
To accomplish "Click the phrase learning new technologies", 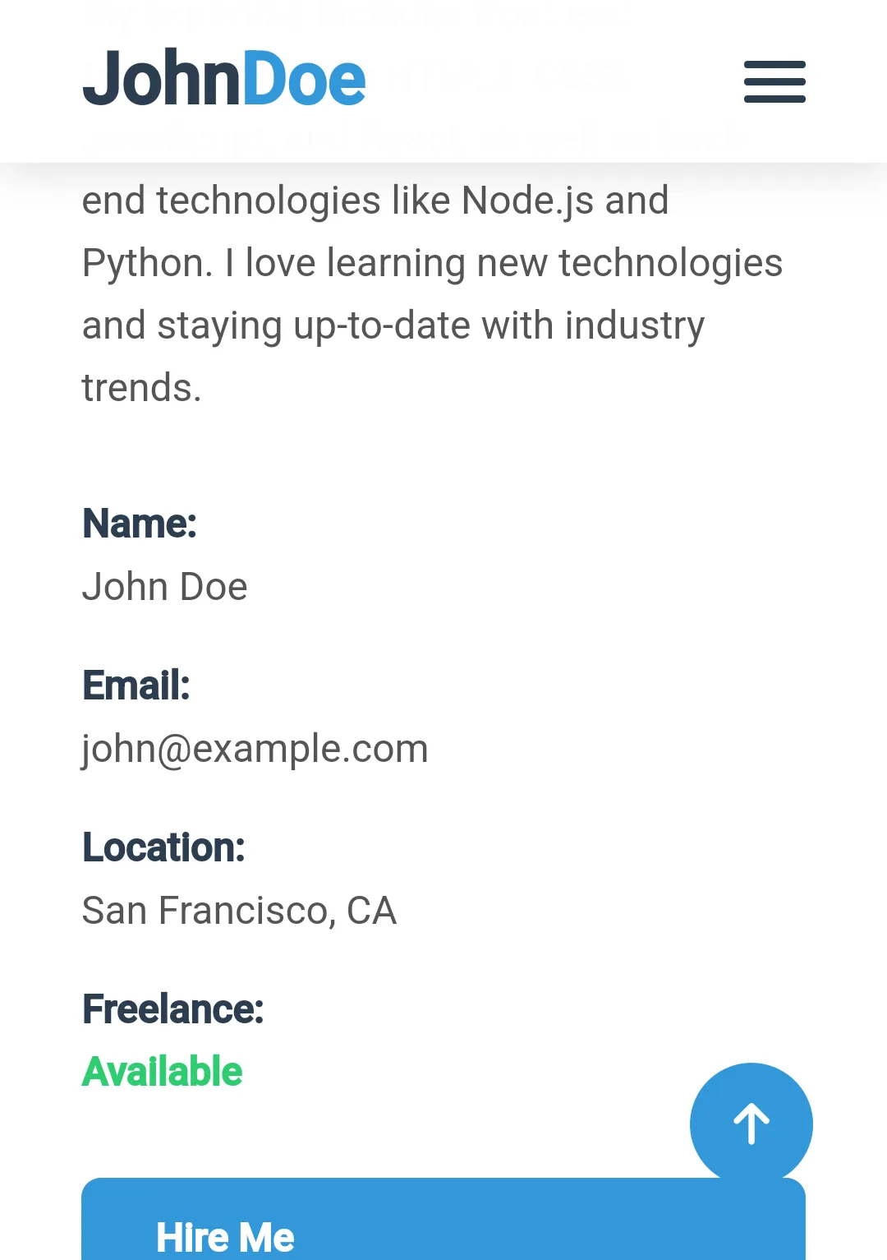I will 554,264.
